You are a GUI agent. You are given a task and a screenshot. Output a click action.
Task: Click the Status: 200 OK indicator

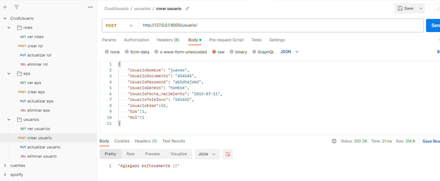(x=354, y=141)
